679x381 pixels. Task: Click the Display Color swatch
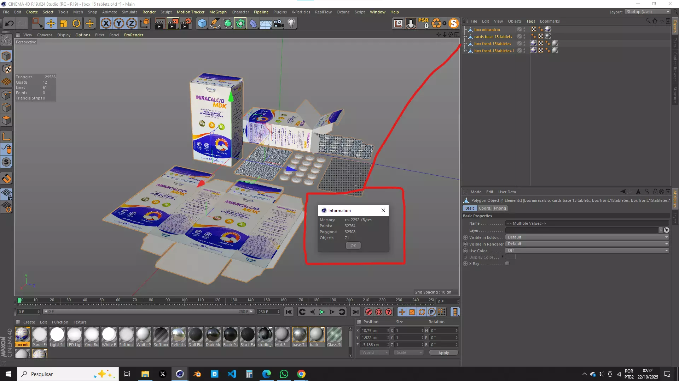(510, 257)
